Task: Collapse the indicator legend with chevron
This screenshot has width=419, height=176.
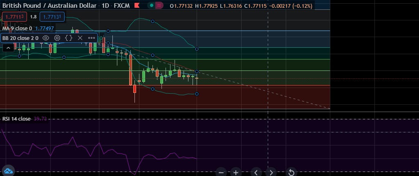Action: [8, 48]
